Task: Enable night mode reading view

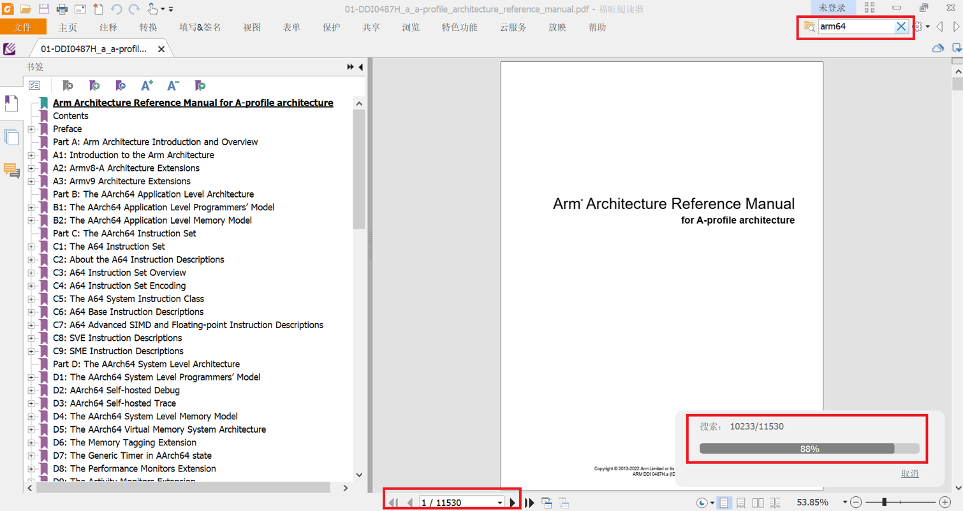Action: pos(703,502)
